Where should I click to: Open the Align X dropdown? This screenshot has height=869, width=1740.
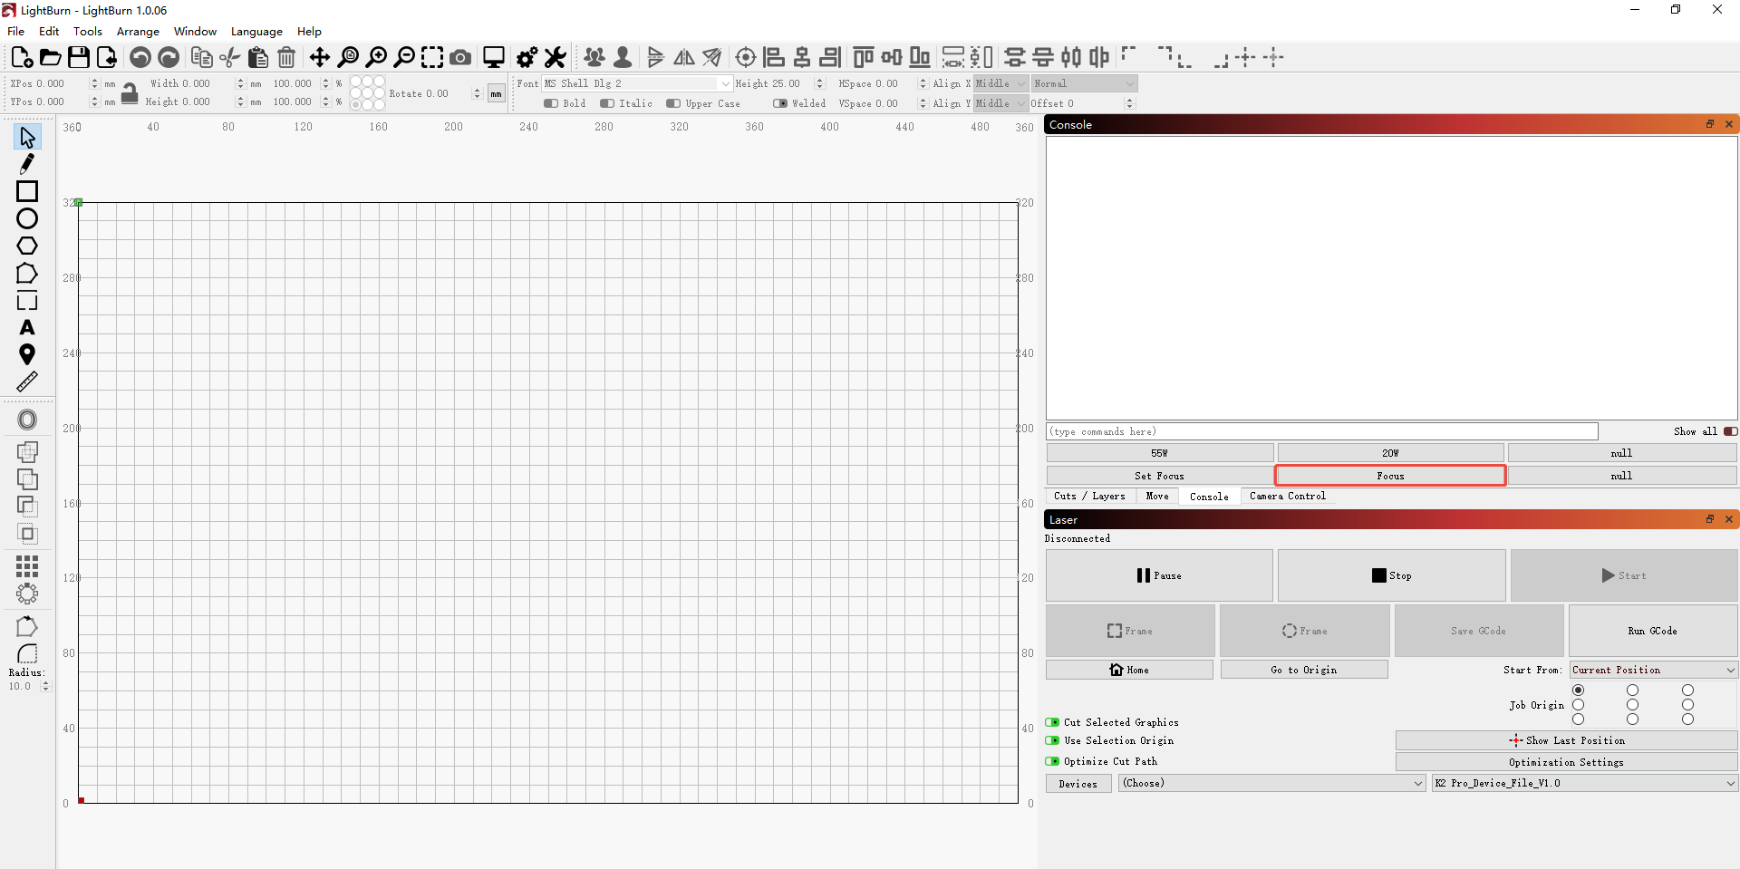(1000, 83)
